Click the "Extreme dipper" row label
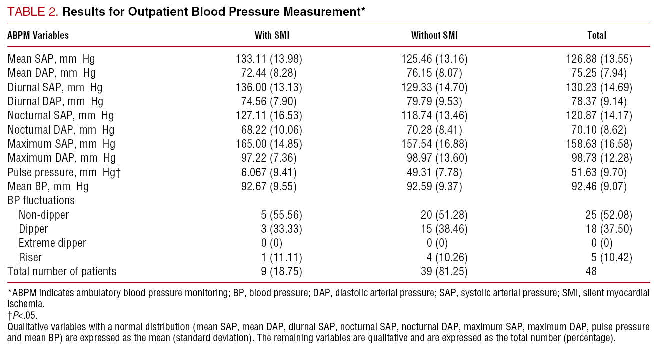The image size is (654, 350). (52, 243)
